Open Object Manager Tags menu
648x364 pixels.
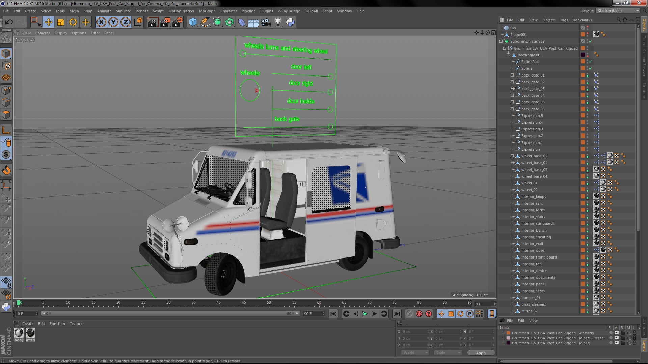coord(564,20)
